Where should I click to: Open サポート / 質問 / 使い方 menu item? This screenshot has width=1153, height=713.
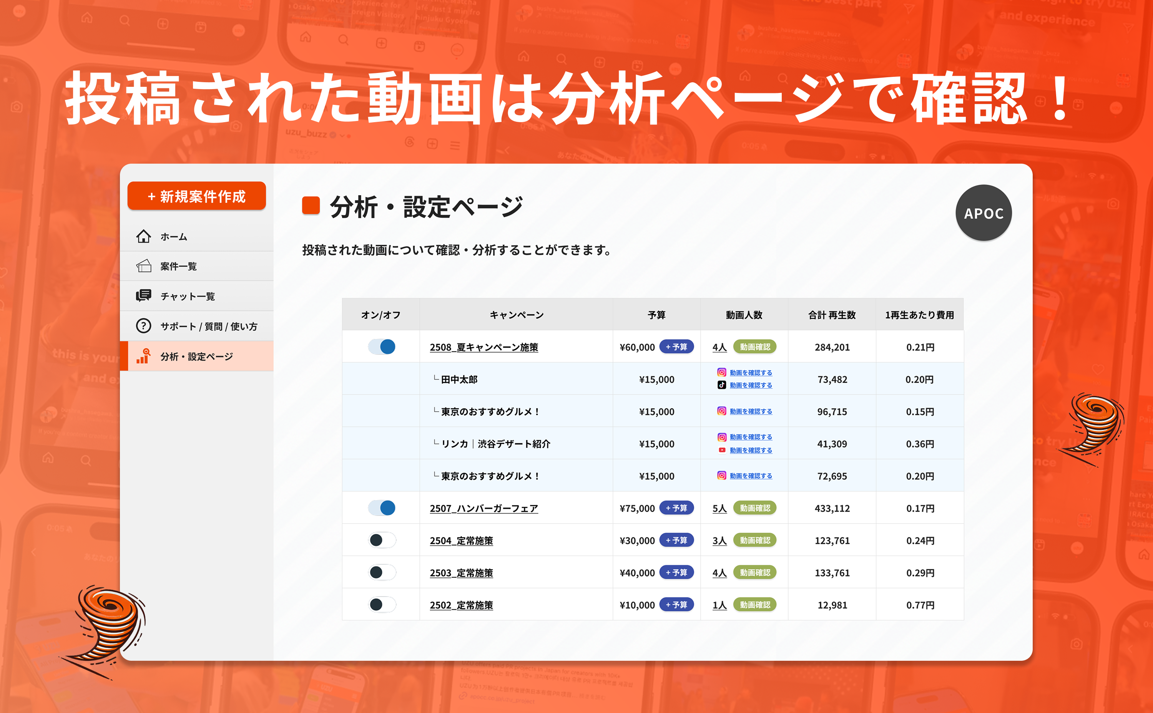[x=209, y=326]
